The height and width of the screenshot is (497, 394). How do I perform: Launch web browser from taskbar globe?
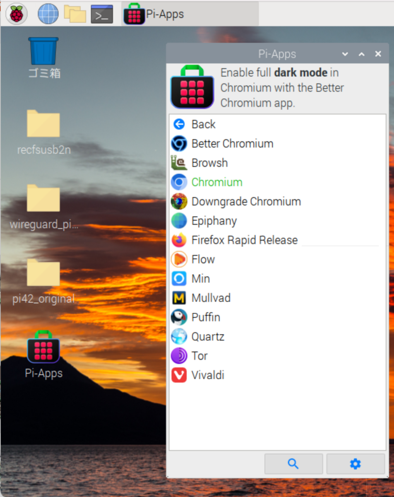(x=48, y=14)
